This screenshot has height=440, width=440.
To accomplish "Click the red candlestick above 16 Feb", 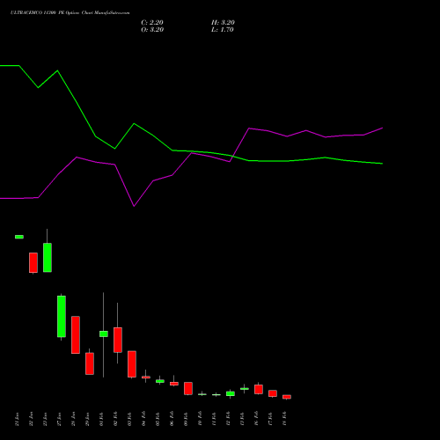I will point(259,389).
